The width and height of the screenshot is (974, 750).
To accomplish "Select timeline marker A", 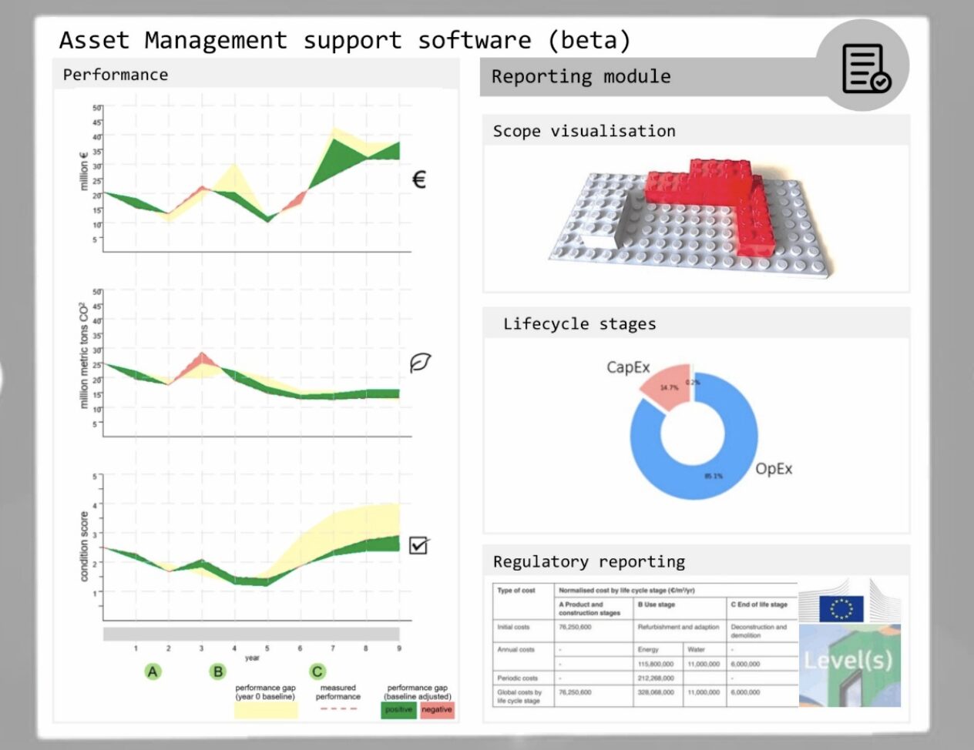I will [x=153, y=671].
